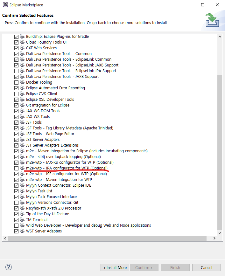
Task: Select the m2e-wtp - JSF configurator for WTP row
Action: (x=67, y=174)
